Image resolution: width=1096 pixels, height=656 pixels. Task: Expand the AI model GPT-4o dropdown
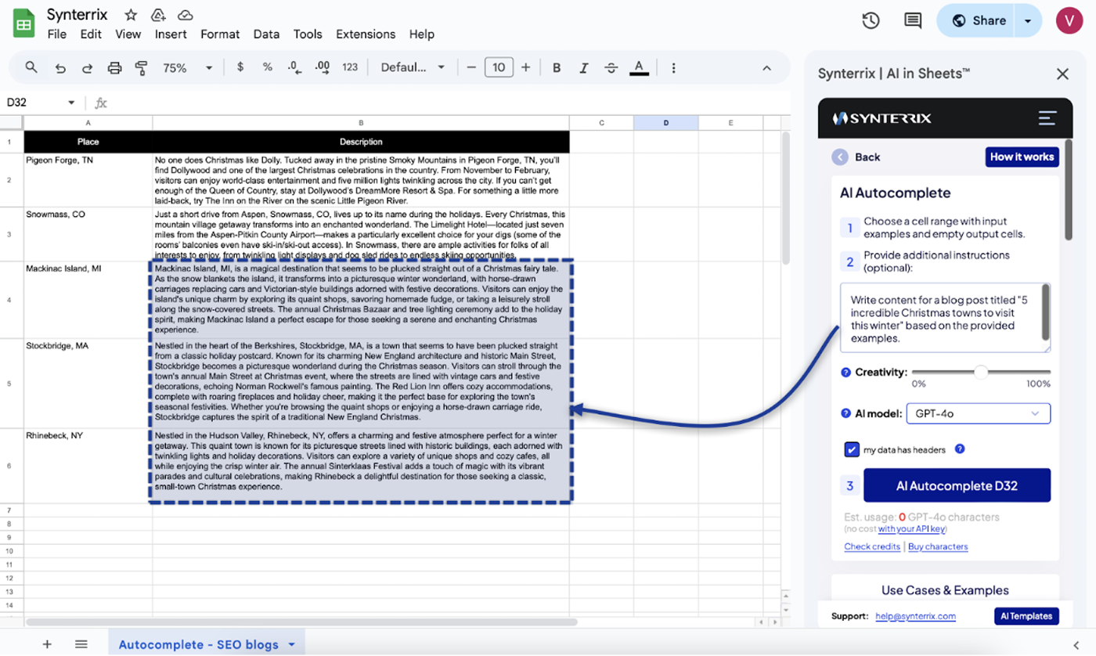pyautogui.click(x=978, y=413)
